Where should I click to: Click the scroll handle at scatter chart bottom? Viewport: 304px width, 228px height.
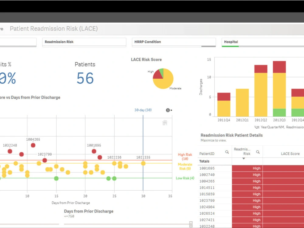coord(191,224)
